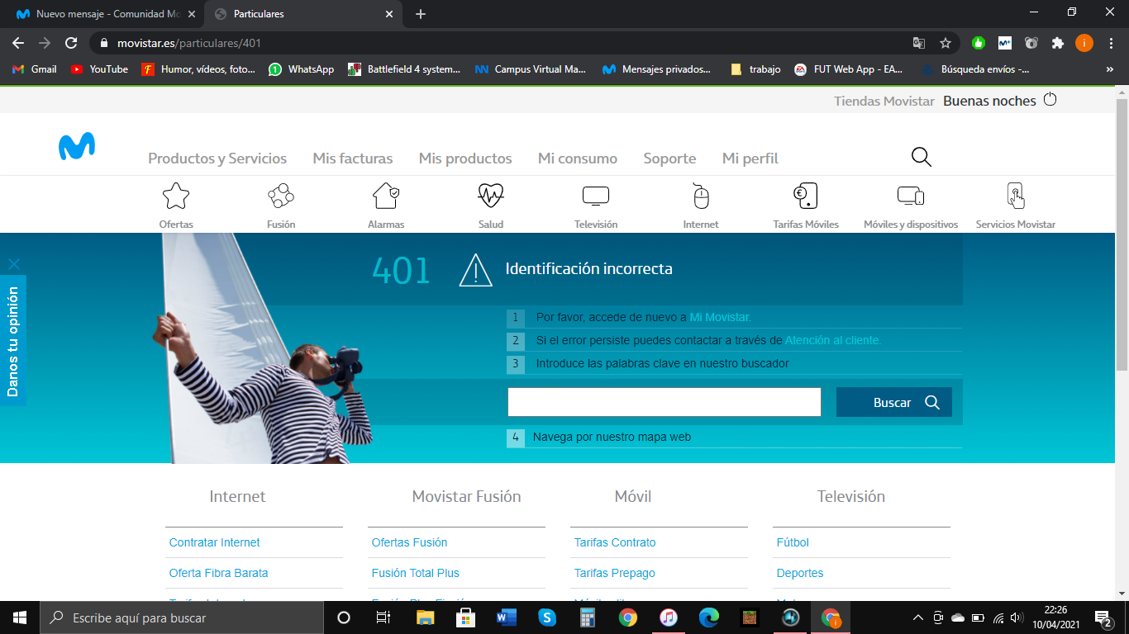This screenshot has width=1129, height=634.
Task: Open the Ofertas star icon
Action: 176,196
